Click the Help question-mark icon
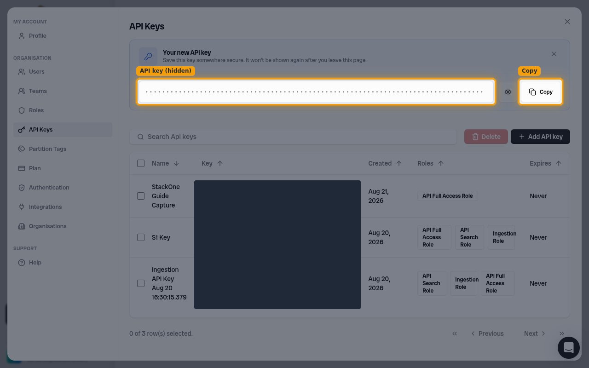The height and width of the screenshot is (368, 589). click(x=22, y=263)
